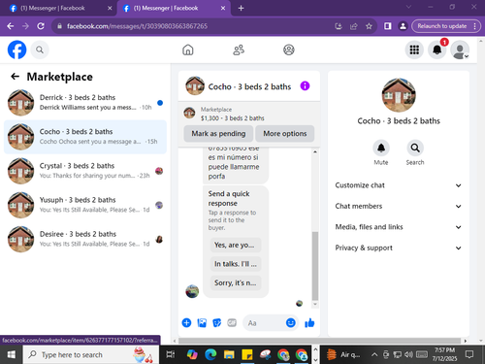Click Relaunch to update button
485x364 pixels.
[x=442, y=26]
